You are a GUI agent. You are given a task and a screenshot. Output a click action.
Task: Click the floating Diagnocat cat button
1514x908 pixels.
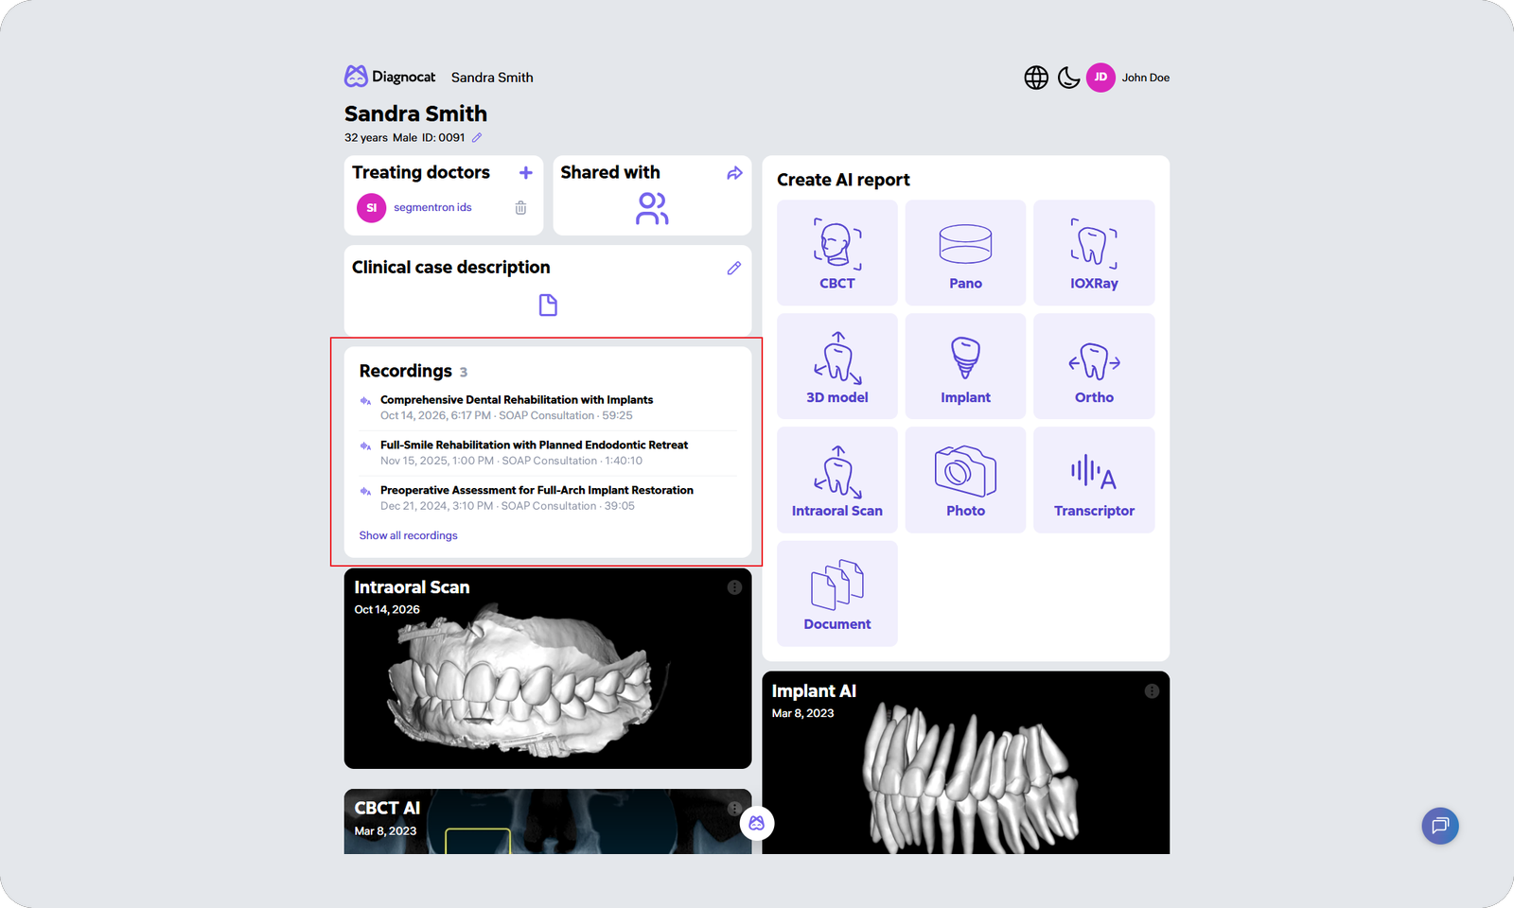[x=757, y=823]
